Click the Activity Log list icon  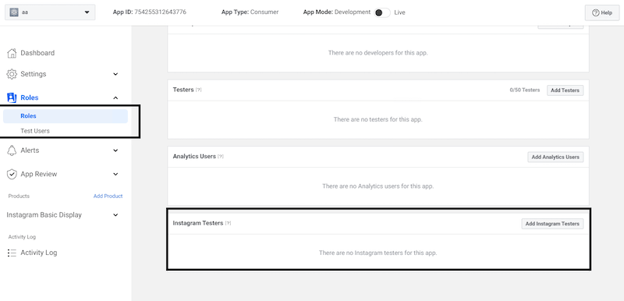(12, 253)
